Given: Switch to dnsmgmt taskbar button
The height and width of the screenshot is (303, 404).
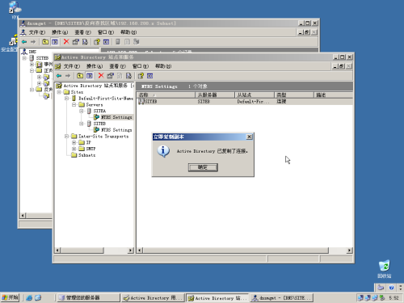Looking at the screenshot, I should [x=281, y=297].
